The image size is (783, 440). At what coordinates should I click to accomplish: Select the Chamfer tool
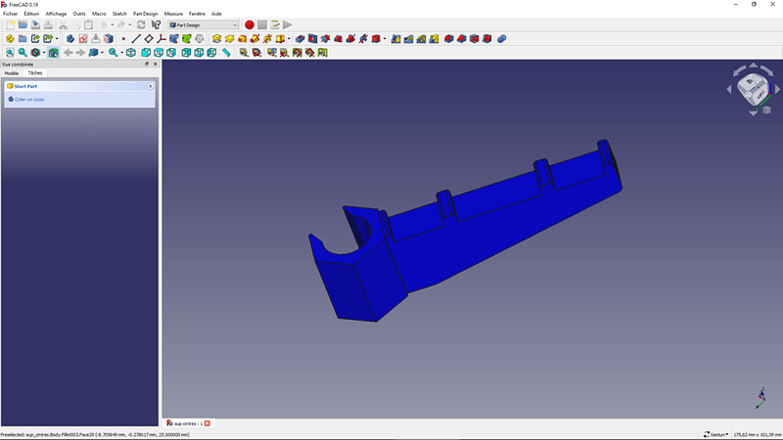click(461, 39)
